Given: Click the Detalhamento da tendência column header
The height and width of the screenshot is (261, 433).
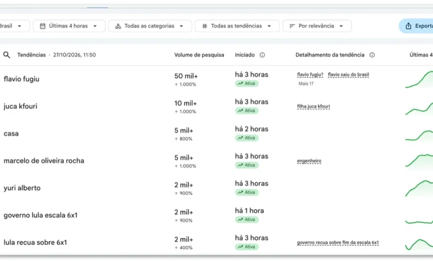Looking at the screenshot, I should [x=330, y=55].
